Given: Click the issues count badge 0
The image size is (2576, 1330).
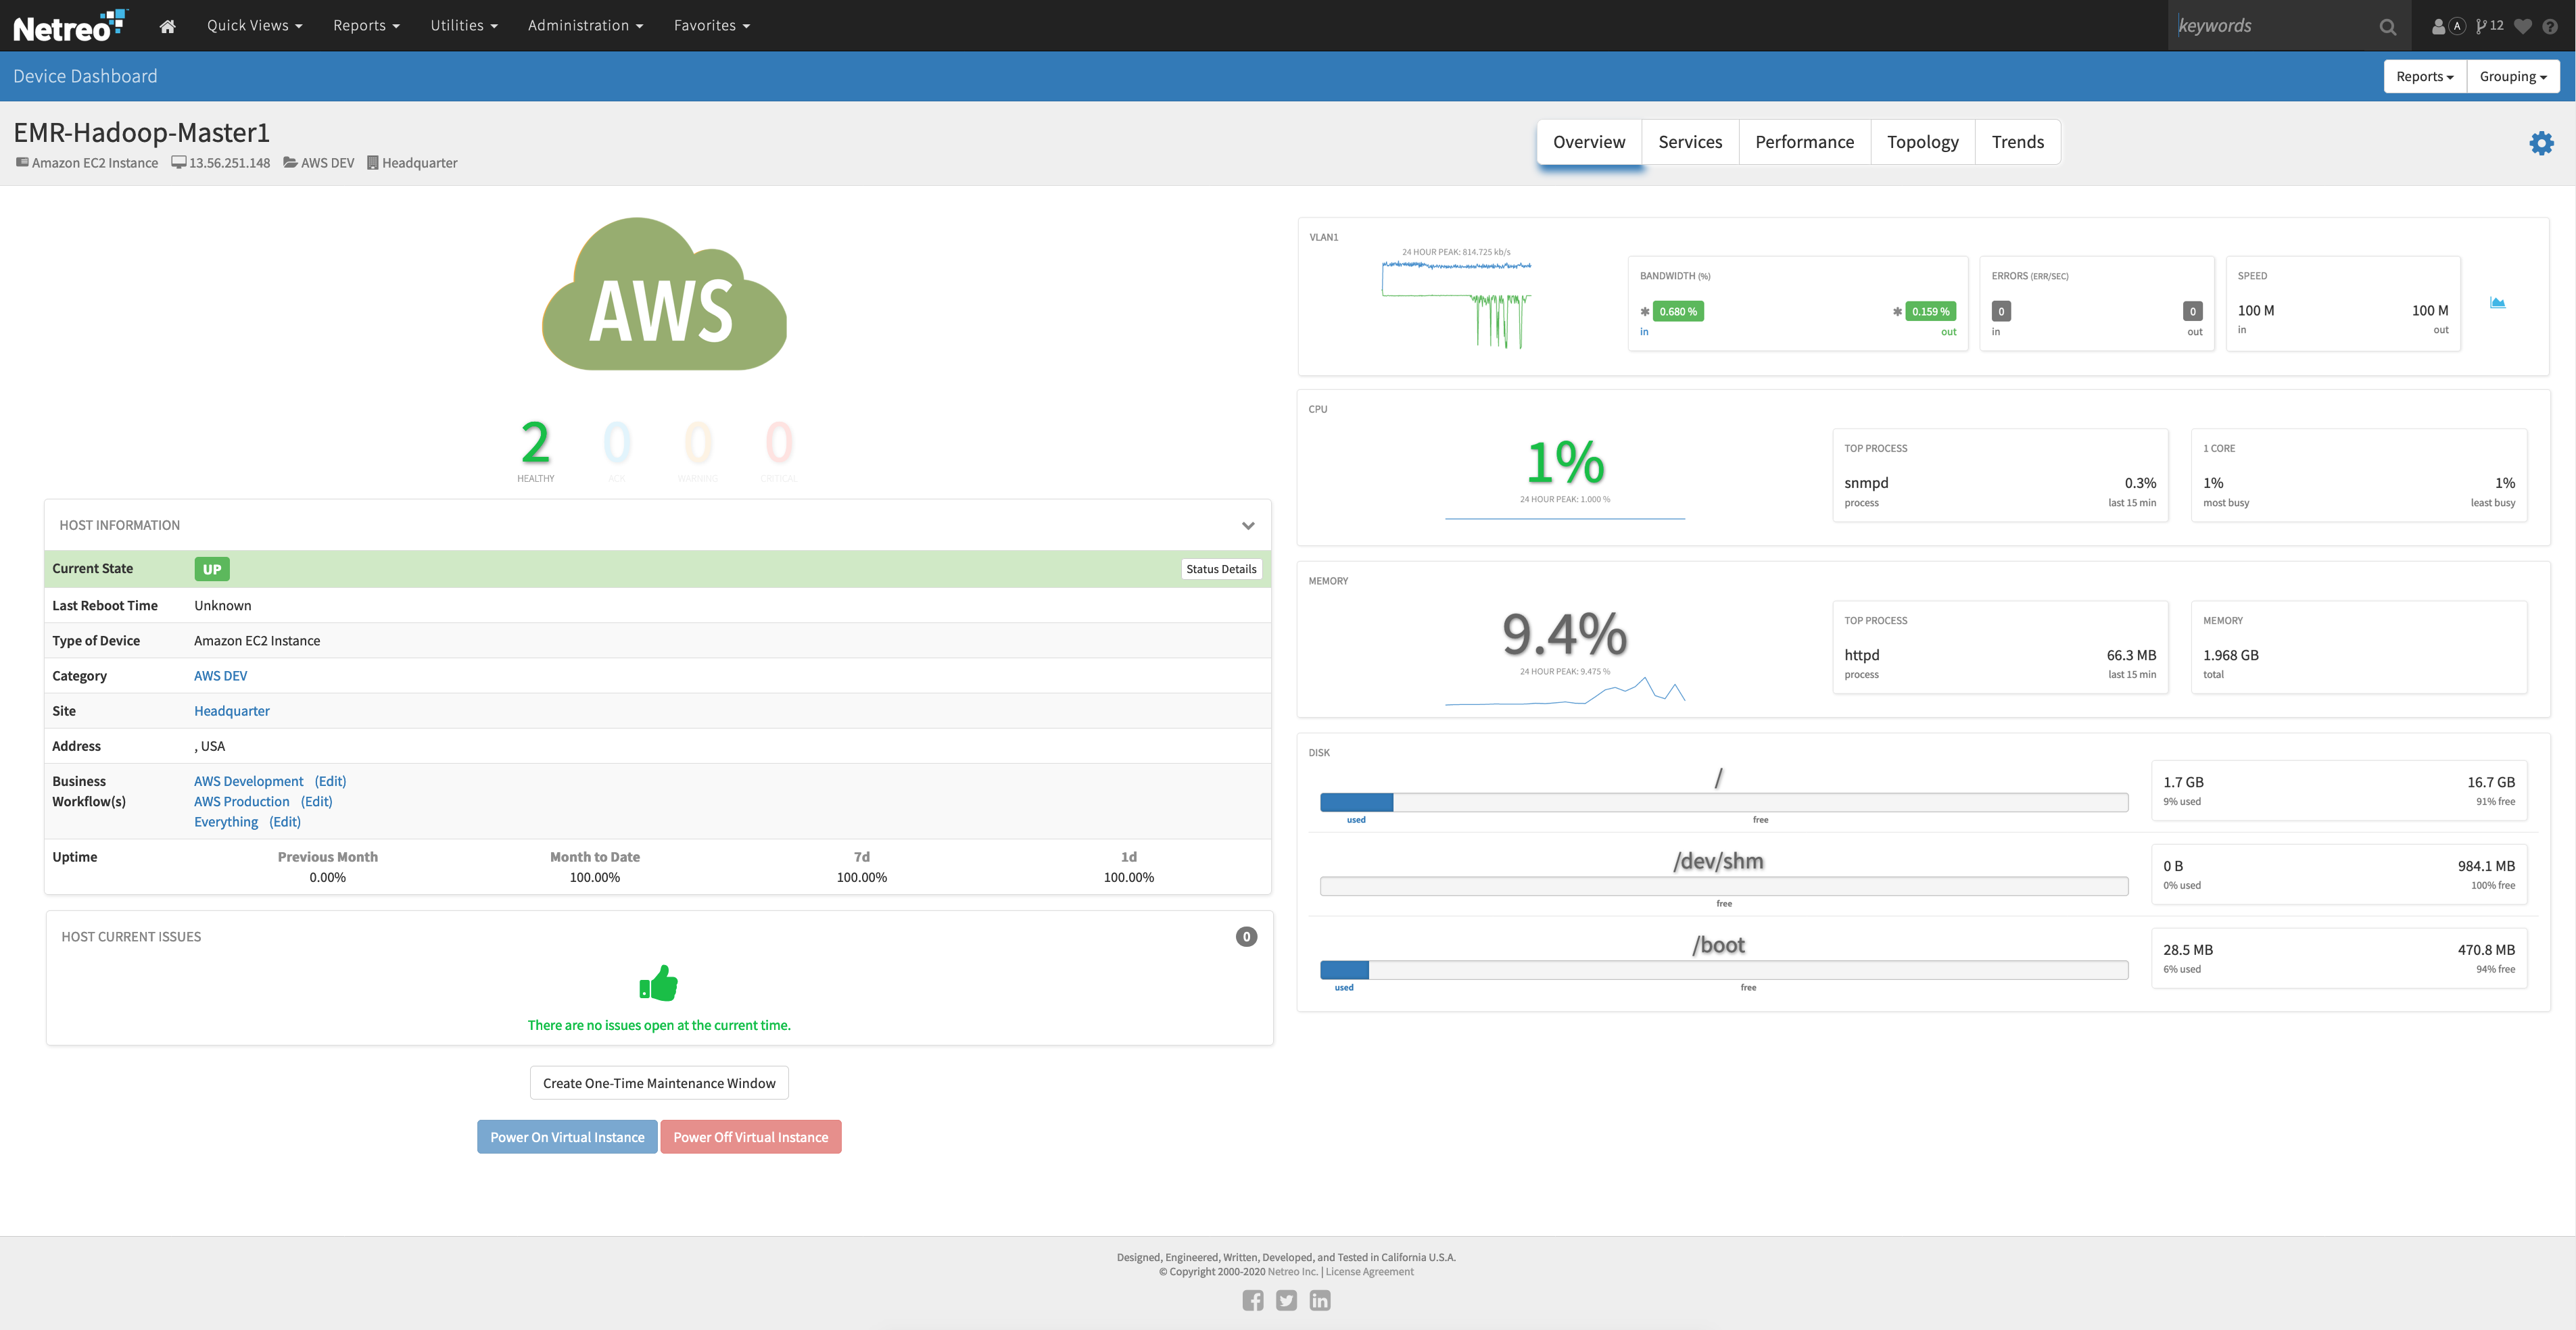Looking at the screenshot, I should (x=1246, y=936).
